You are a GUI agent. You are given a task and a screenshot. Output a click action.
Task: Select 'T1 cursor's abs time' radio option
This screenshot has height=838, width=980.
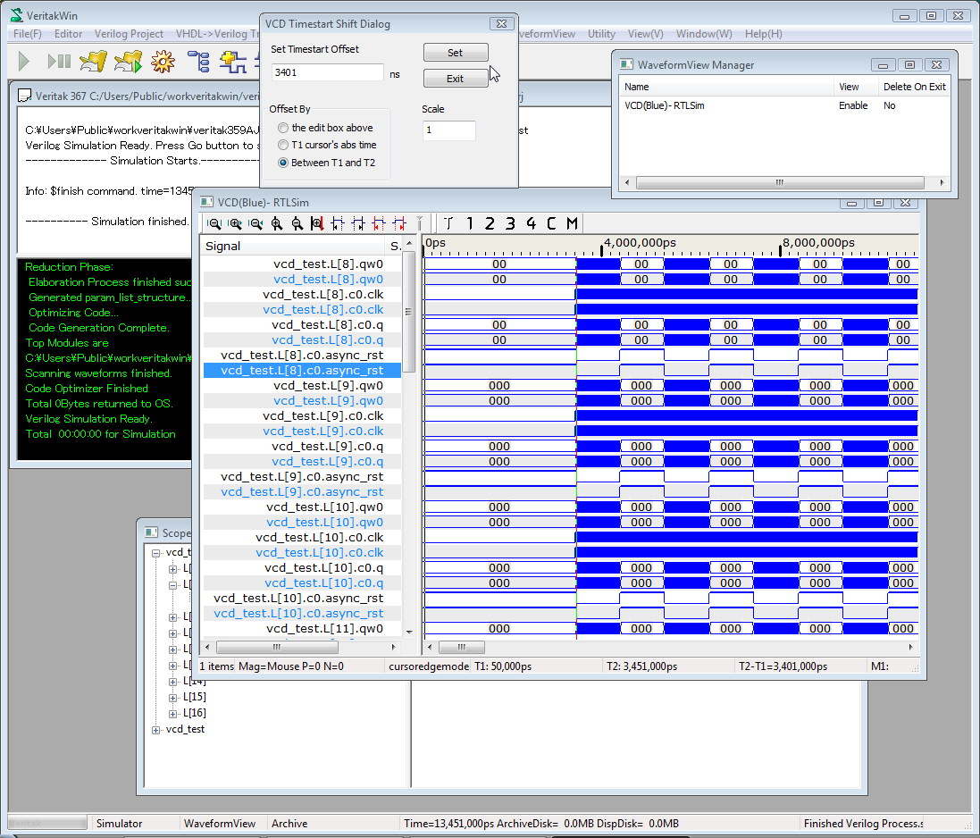click(x=283, y=145)
